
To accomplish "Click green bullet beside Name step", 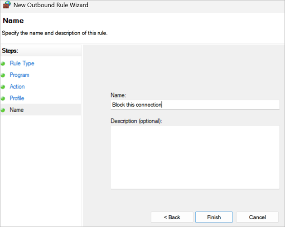I will coord(3,110).
